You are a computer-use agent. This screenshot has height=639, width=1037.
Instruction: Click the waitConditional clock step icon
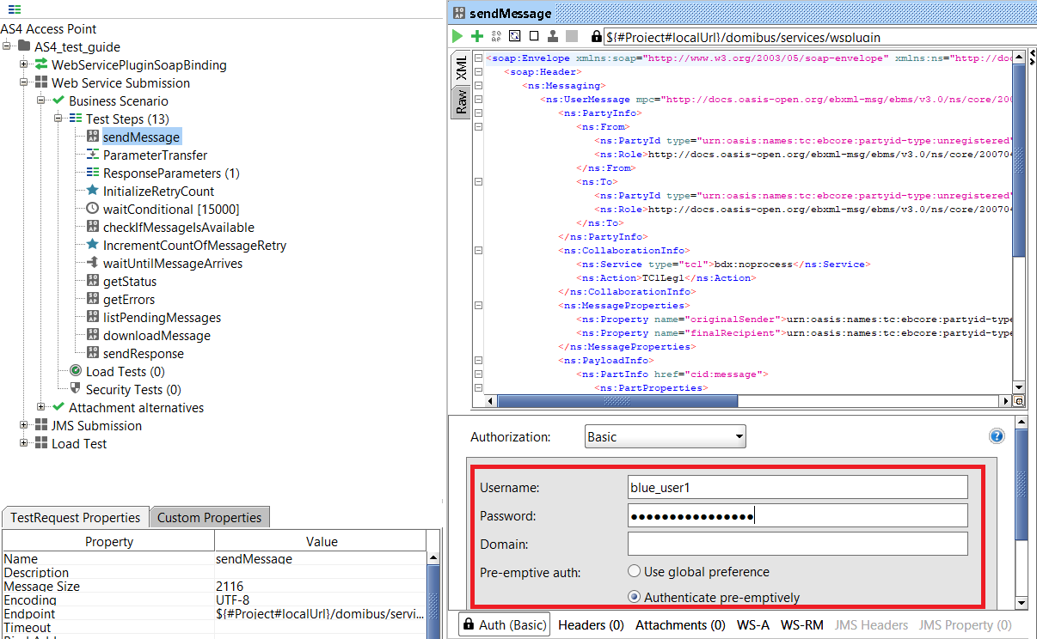click(x=93, y=209)
